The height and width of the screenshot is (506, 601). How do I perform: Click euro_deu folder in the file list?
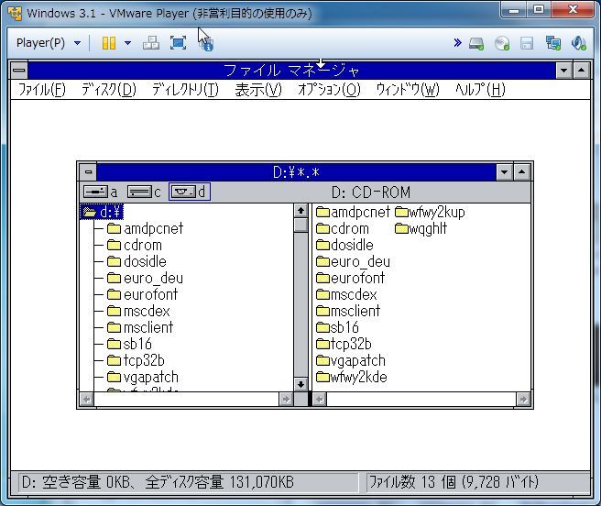[x=353, y=261]
